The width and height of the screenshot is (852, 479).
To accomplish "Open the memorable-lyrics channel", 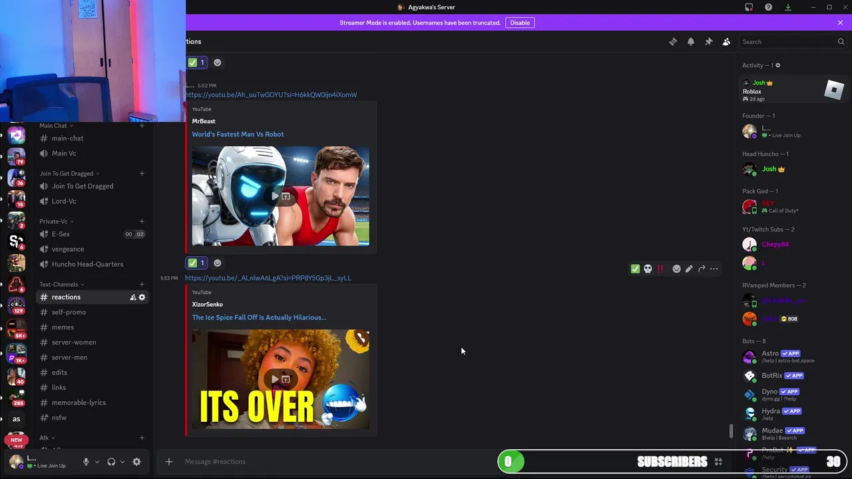I will point(92,402).
